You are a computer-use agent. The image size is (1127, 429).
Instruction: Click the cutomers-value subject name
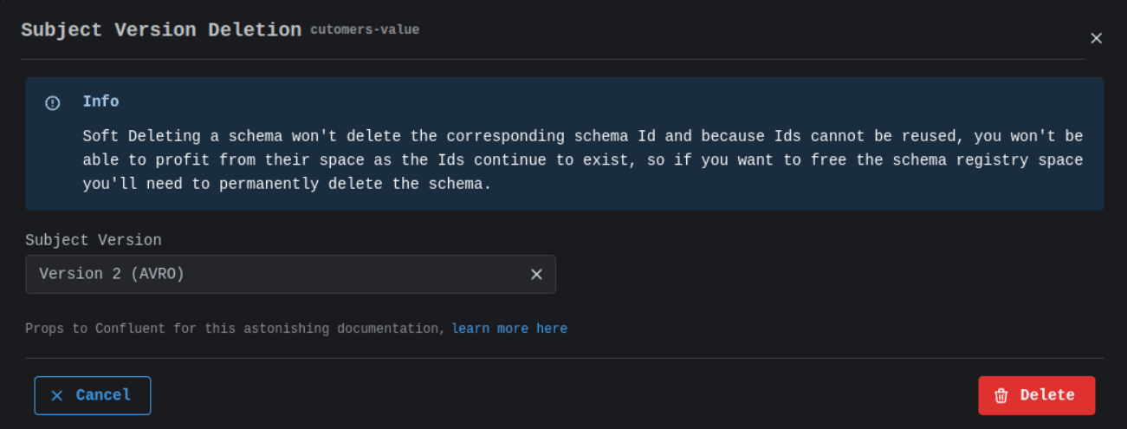click(x=365, y=30)
